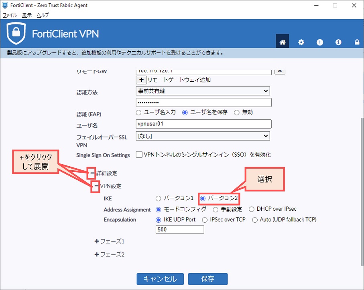Click the padlock icon in header
This screenshot has height=290, width=364.
[x=357, y=42]
